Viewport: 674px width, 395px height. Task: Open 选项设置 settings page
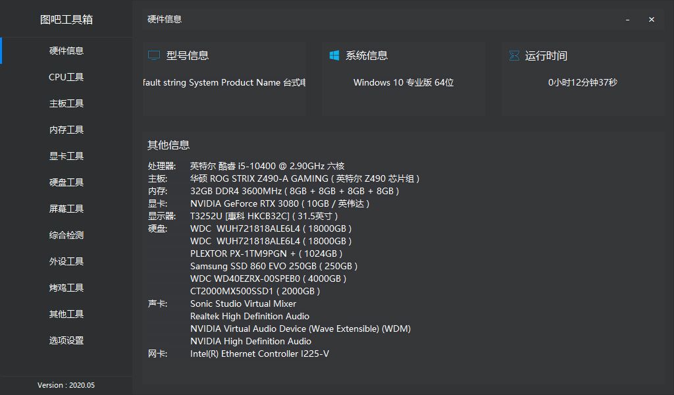66,340
